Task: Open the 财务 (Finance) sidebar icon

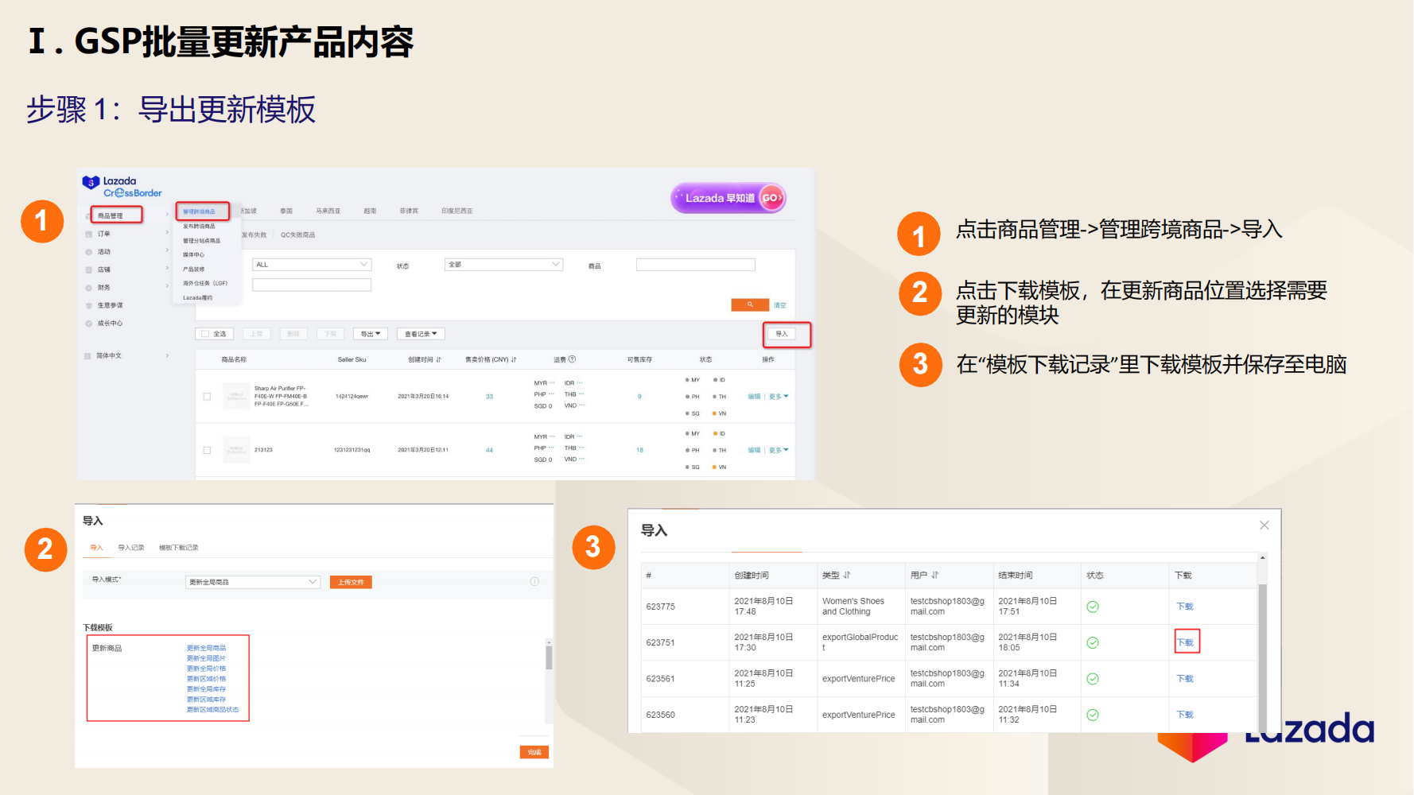Action: (x=89, y=287)
